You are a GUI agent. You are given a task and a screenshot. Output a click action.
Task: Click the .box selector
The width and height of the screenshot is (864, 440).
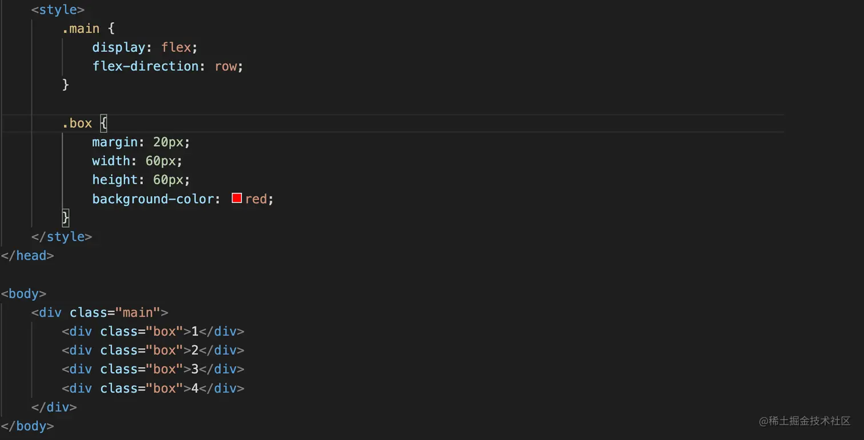77,123
